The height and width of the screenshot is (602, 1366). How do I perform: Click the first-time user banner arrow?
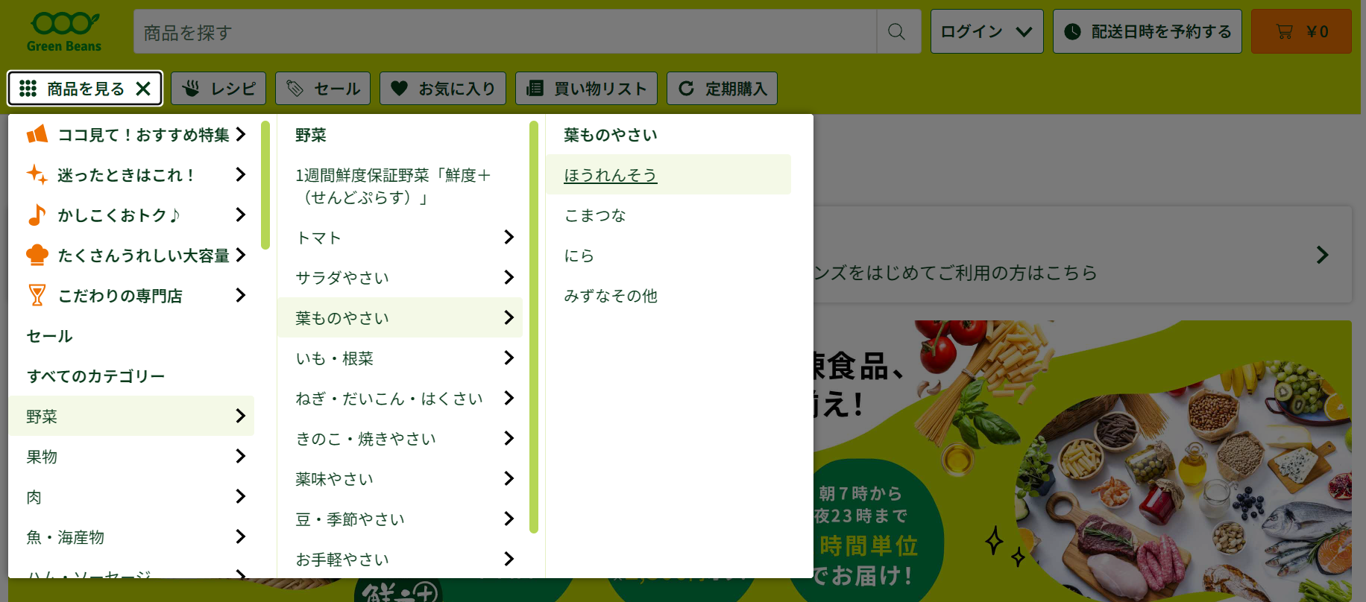point(1322,255)
